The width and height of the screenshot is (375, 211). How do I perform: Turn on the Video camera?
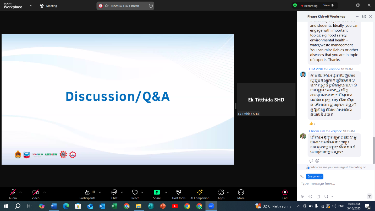(36, 192)
